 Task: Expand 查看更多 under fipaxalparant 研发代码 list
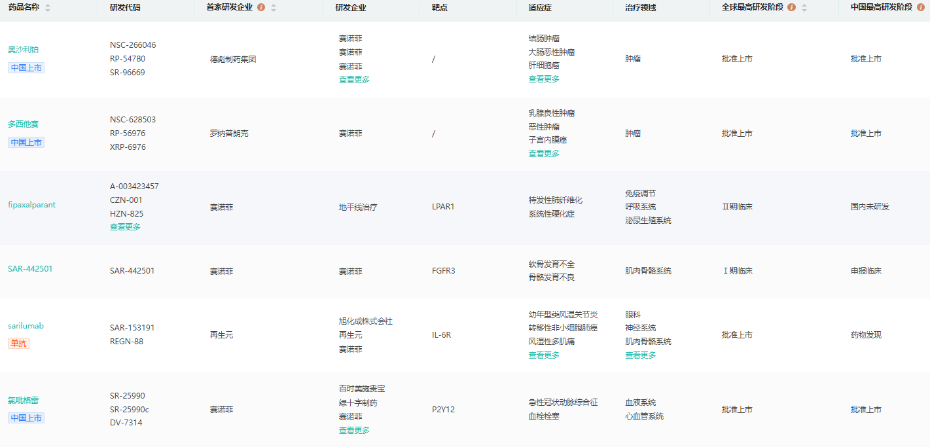[125, 227]
